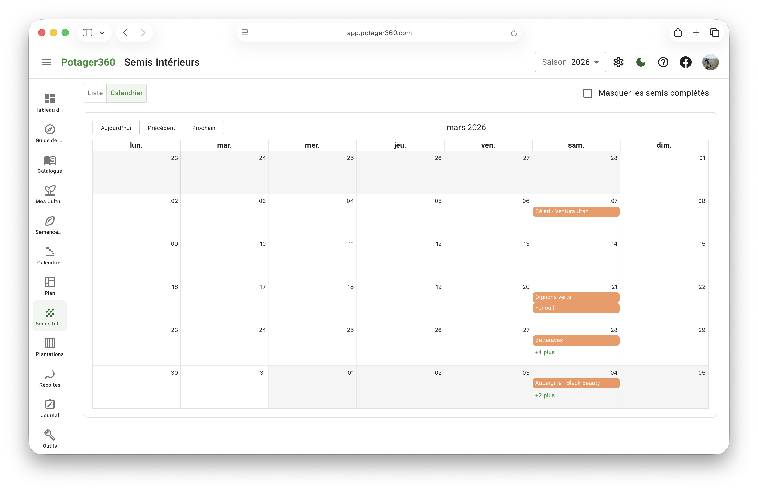Open the Plantations section
Screen dimensions: 758x492
pyautogui.click(x=50, y=347)
